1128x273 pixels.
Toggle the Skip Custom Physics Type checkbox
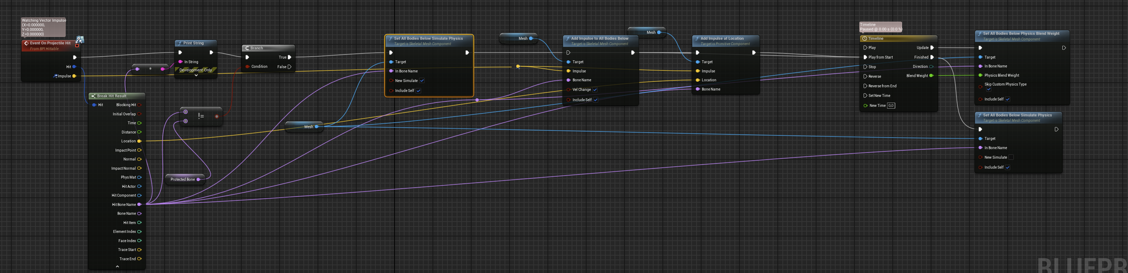989,89
